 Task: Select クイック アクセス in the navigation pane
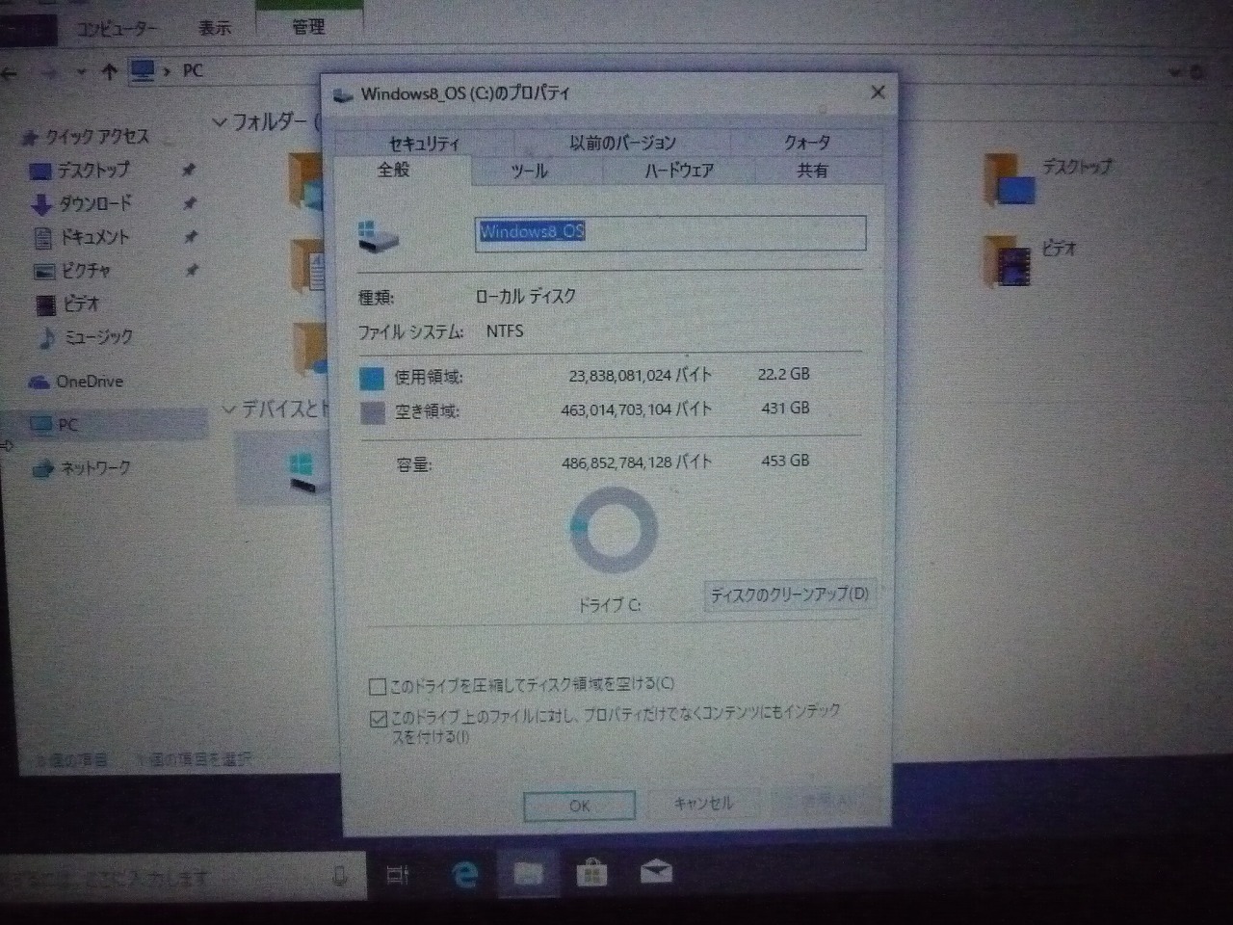pyautogui.click(x=97, y=137)
